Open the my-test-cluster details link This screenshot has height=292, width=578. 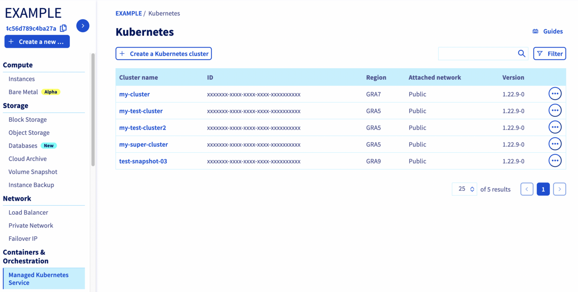click(x=141, y=111)
